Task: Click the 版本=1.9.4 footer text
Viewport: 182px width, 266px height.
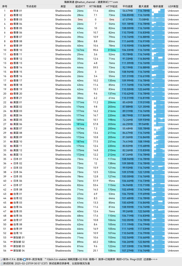Action: click(9, 260)
